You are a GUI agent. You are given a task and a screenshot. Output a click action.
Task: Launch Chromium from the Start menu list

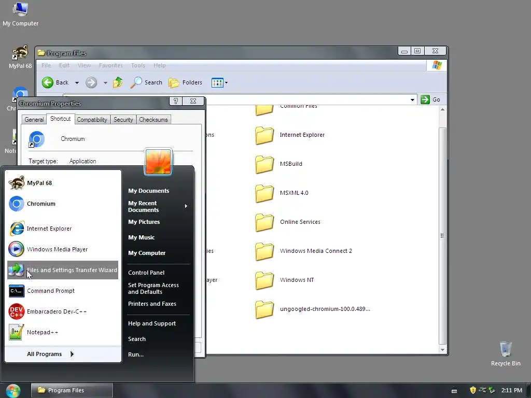click(63, 204)
